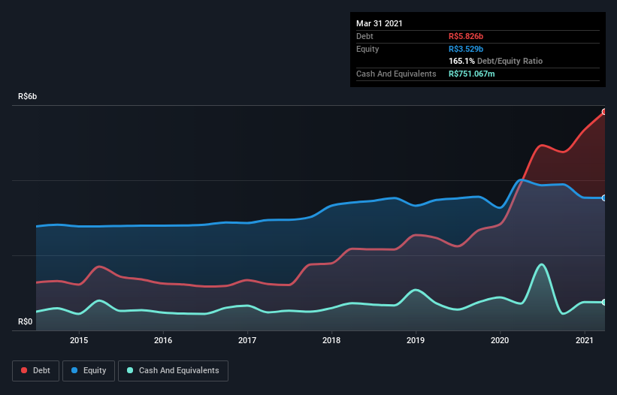617x395 pixels.
Task: Click the R$0 y-axis label
Action: point(26,321)
